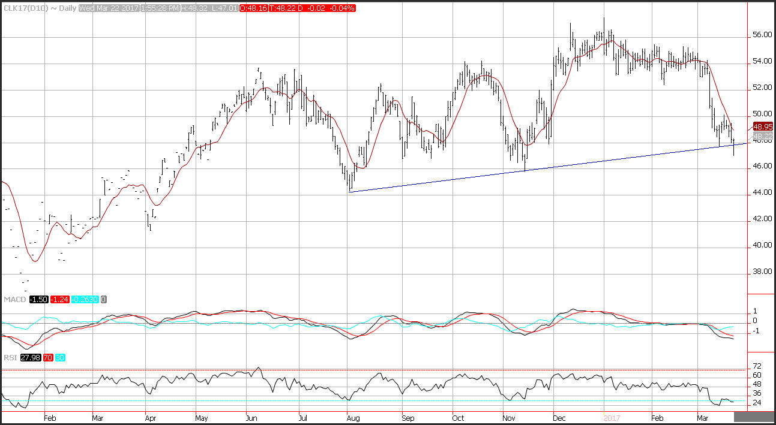Click the gray MACD zero-line box
The width and height of the screenshot is (776, 425).
point(103,299)
